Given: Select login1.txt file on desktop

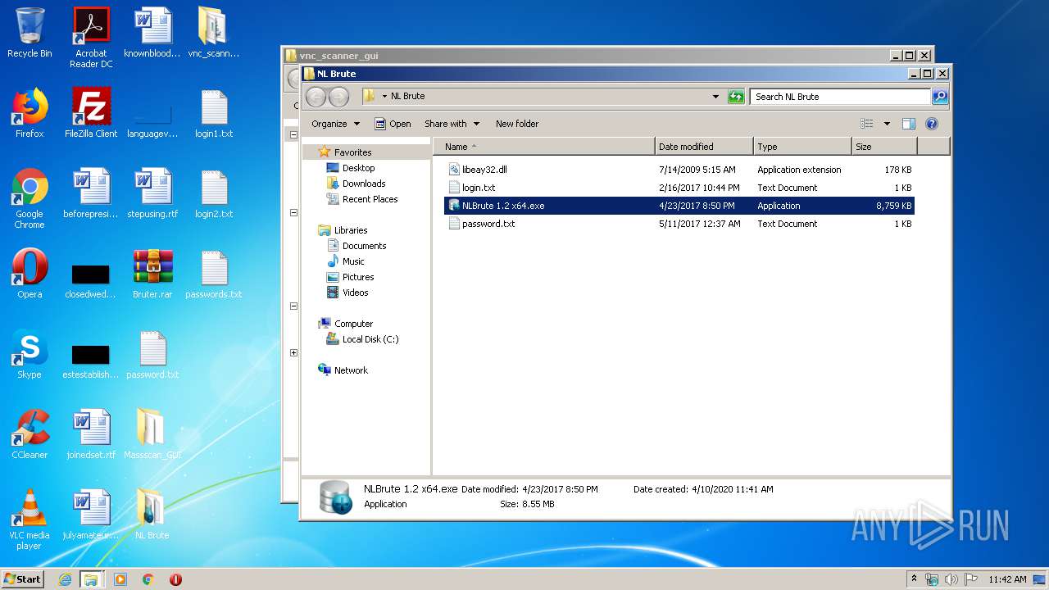Looking at the screenshot, I should tap(214, 113).
